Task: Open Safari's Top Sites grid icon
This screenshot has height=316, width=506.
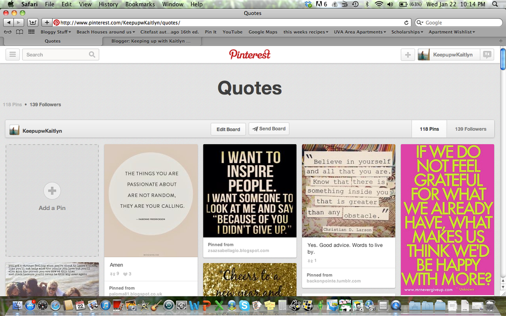Action: coord(32,32)
